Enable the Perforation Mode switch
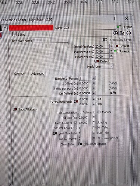The image size is (140, 186). (76, 102)
